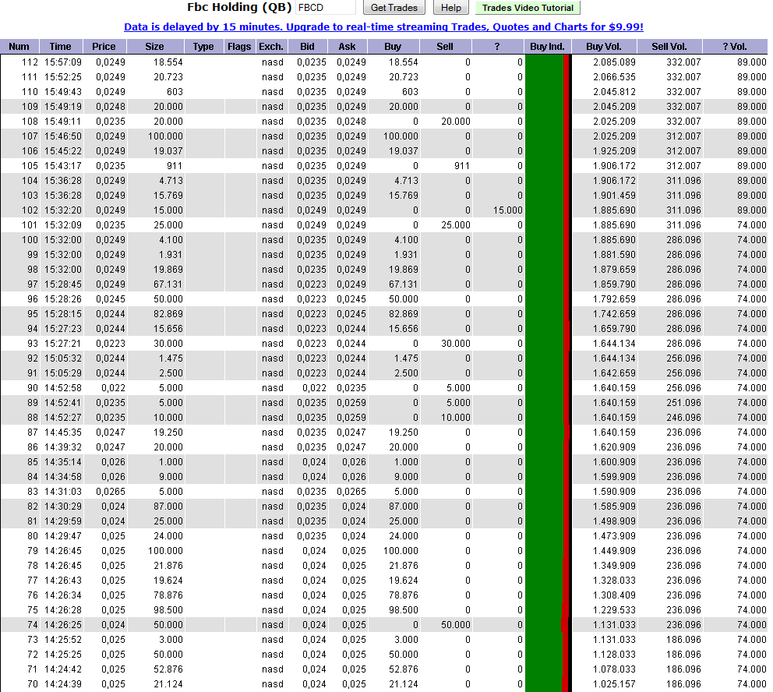Click the Sell Vol. column header

point(669,46)
